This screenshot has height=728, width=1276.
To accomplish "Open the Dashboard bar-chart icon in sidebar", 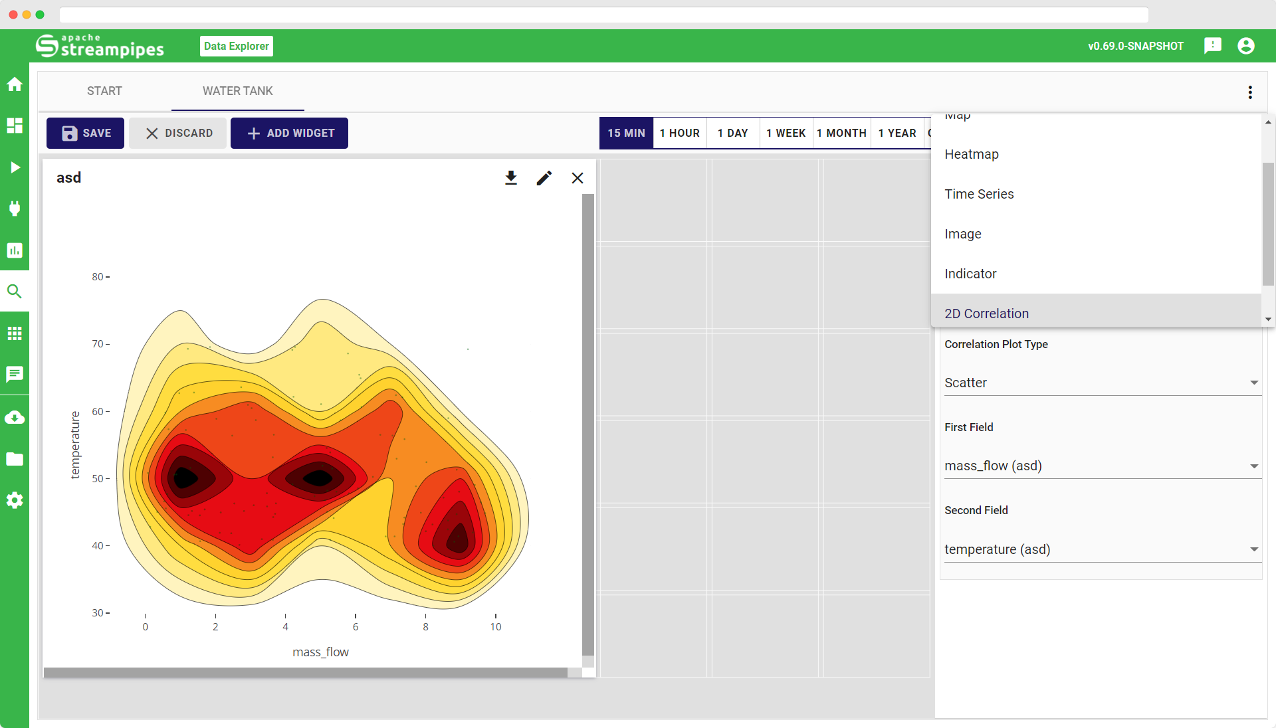I will pyautogui.click(x=15, y=250).
